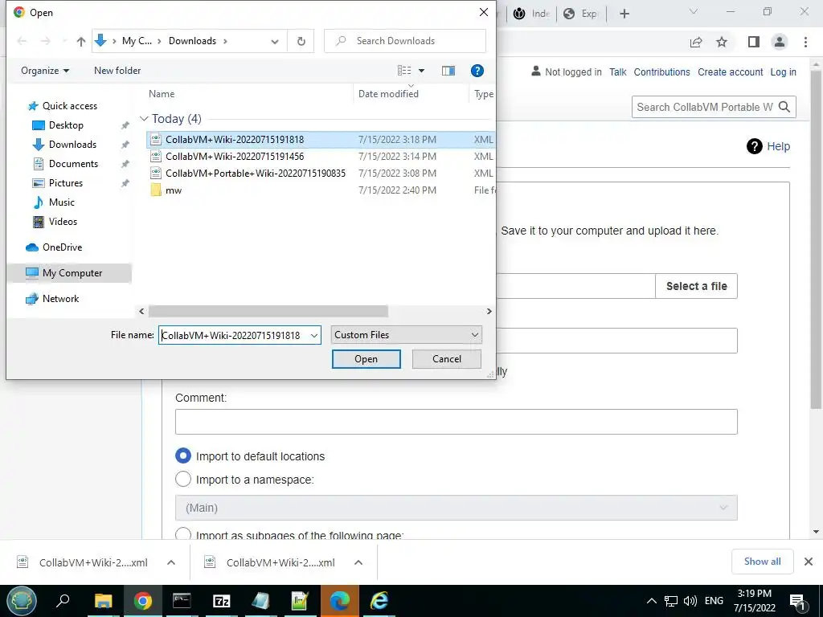Select file CollabVM+Wiki-20220715191456

click(x=235, y=157)
